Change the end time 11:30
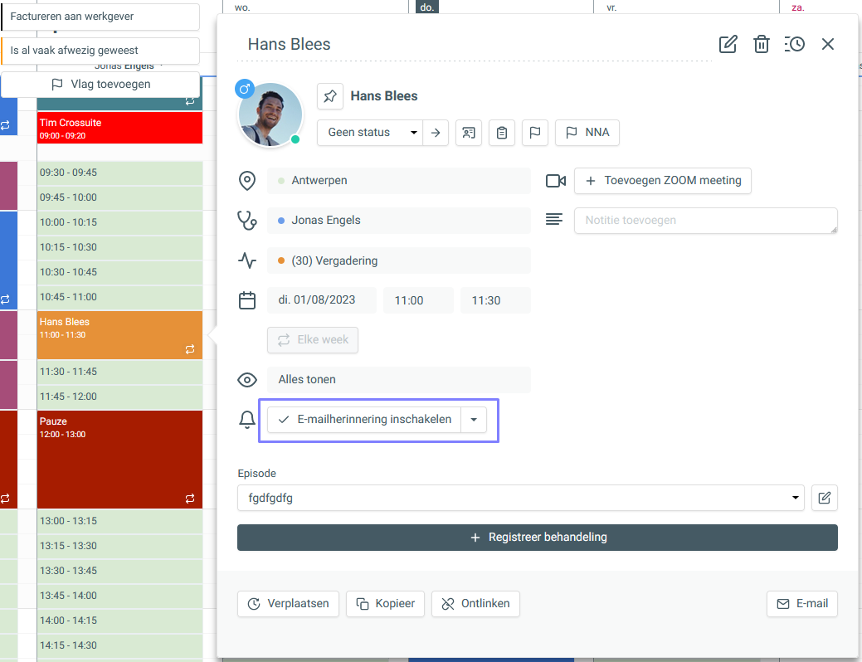 pyautogui.click(x=495, y=300)
